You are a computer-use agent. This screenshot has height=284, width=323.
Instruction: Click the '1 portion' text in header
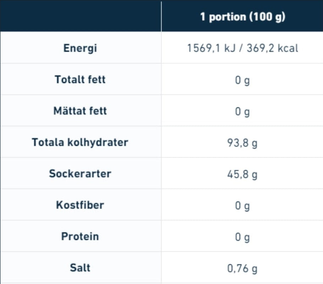point(223,17)
